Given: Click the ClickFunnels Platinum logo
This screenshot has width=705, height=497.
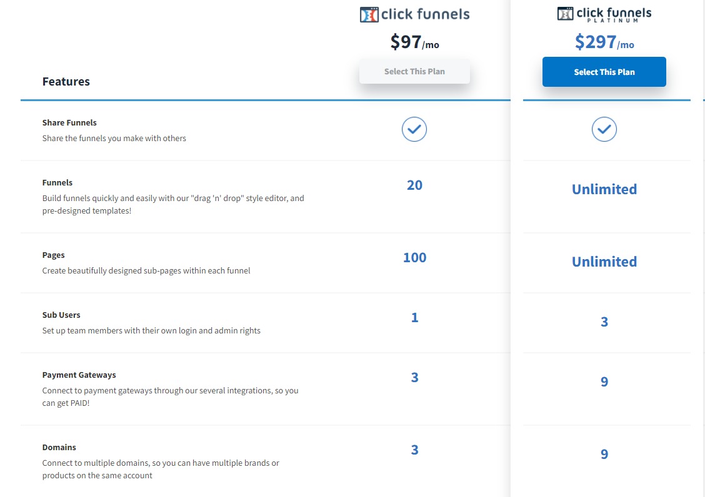Looking at the screenshot, I should point(604,14).
